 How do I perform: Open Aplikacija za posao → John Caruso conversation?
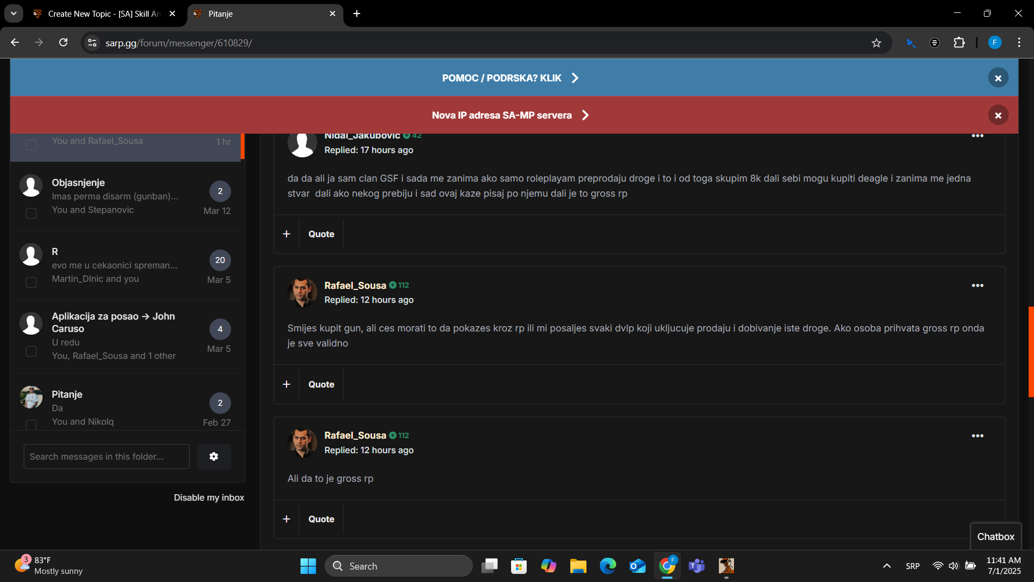pyautogui.click(x=113, y=322)
